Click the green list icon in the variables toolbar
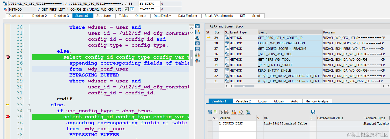This screenshot has width=390, height=139. coord(216,112)
